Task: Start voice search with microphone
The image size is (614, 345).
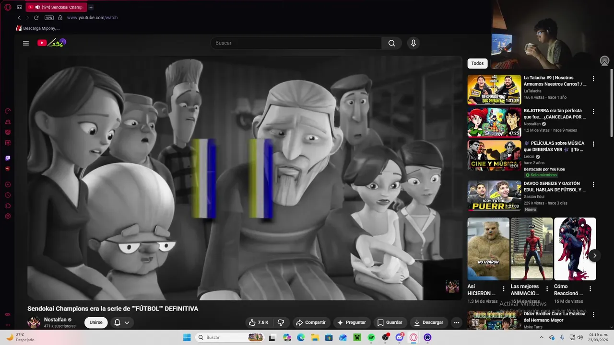Action: click(413, 43)
